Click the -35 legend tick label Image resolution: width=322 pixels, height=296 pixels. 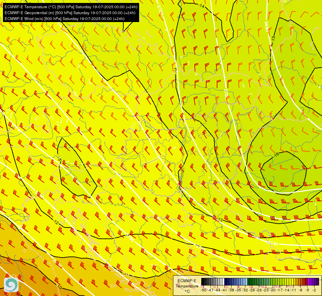(238, 290)
